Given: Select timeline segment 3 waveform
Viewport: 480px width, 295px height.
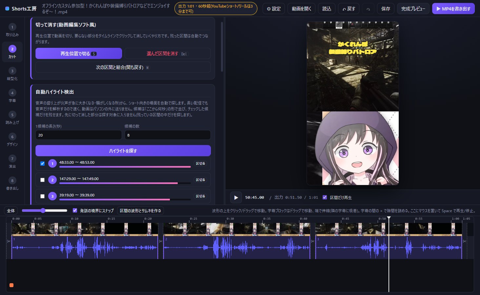Looking at the screenshot, I should pos(389,248).
